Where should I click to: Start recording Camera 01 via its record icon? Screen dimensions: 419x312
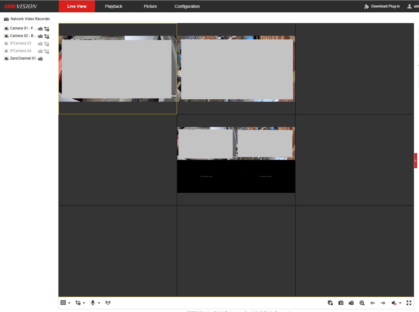(40, 29)
